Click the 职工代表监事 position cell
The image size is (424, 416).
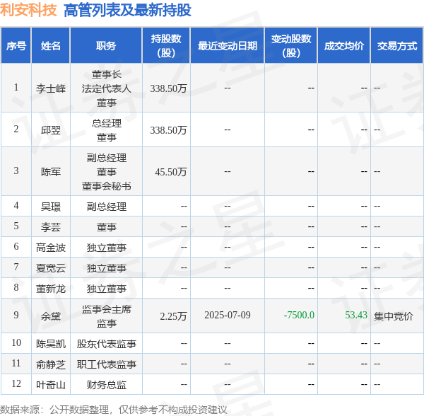click(x=106, y=364)
